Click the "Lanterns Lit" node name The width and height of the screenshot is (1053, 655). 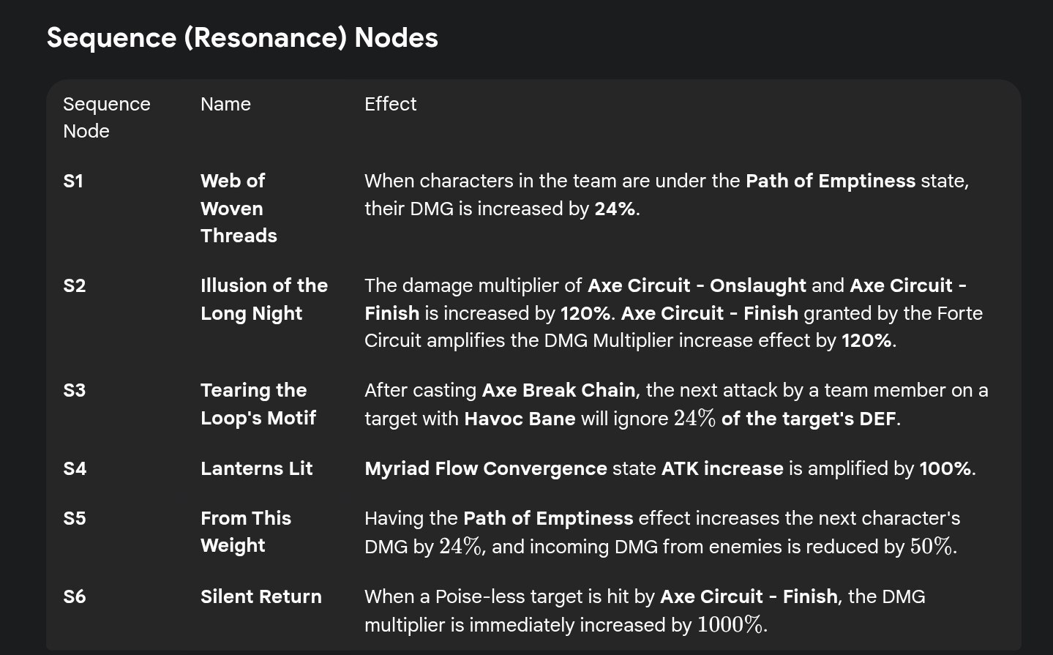click(256, 468)
